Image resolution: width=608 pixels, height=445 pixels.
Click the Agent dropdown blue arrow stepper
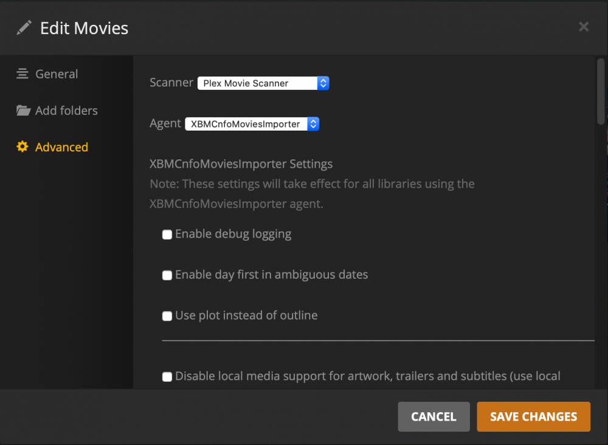313,124
